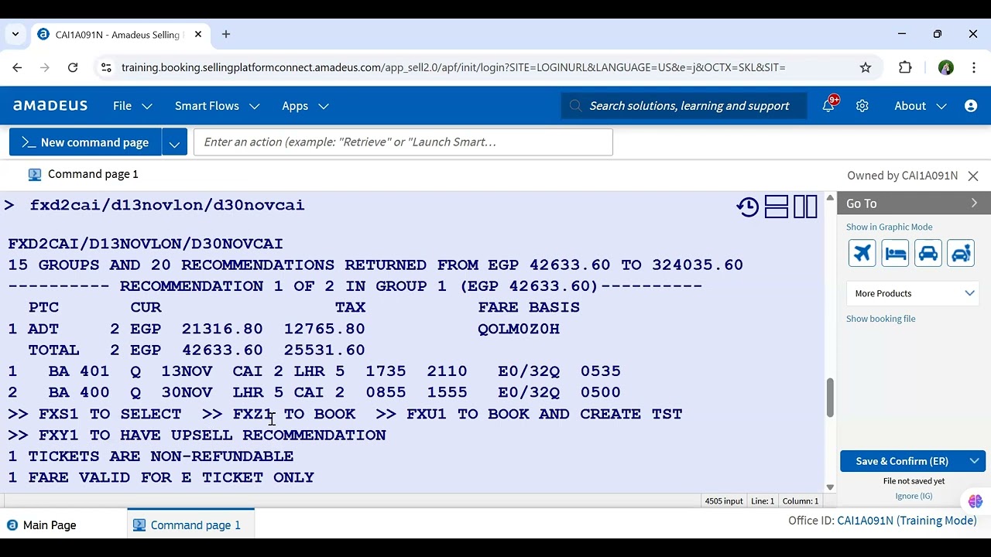Reload the browser page
This screenshot has height=557, width=991.
click(x=73, y=67)
